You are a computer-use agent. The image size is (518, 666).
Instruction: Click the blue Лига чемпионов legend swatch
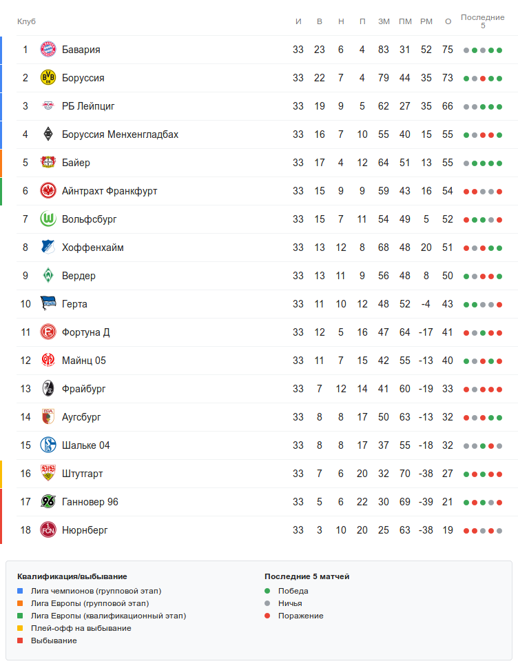[20, 591]
